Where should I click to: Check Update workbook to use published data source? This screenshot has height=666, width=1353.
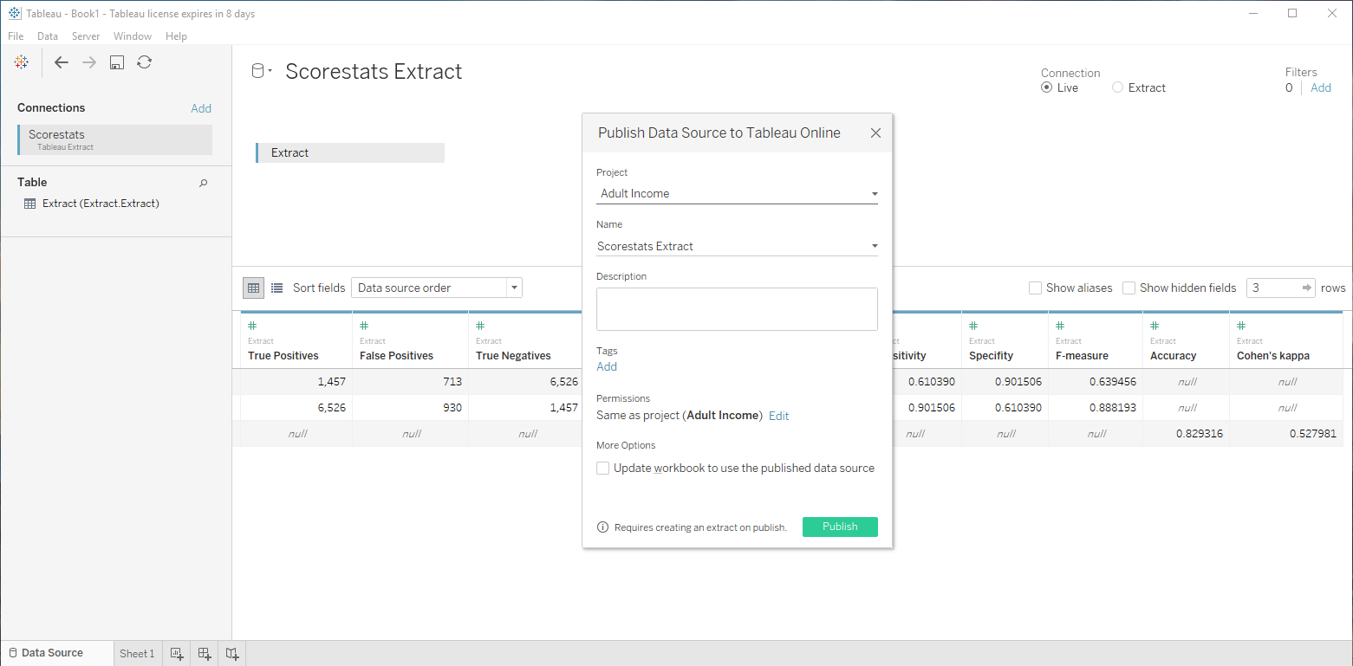pyautogui.click(x=603, y=468)
